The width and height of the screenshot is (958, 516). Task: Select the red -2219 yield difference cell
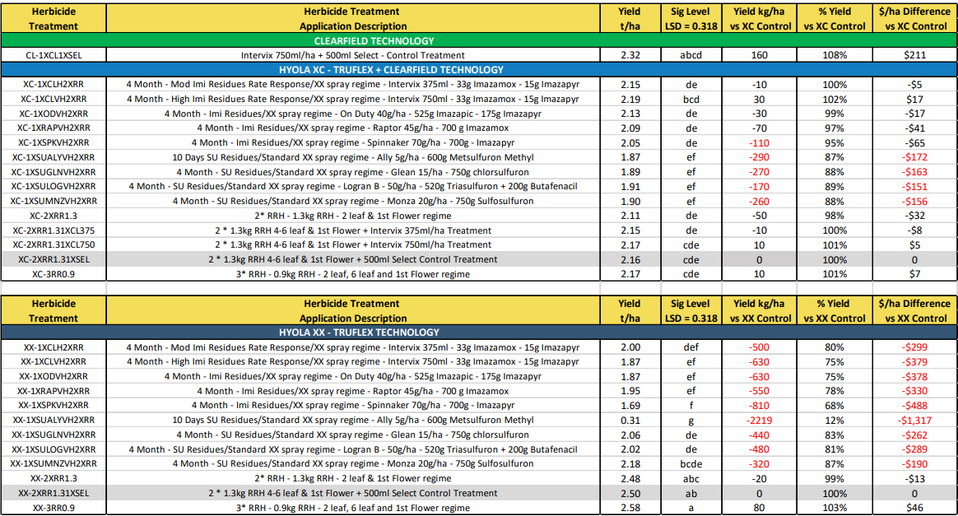[760, 421]
